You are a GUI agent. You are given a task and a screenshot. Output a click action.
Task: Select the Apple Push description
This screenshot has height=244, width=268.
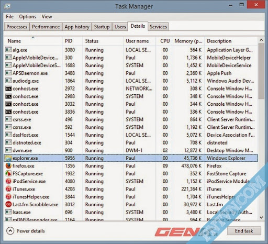[x=219, y=73]
